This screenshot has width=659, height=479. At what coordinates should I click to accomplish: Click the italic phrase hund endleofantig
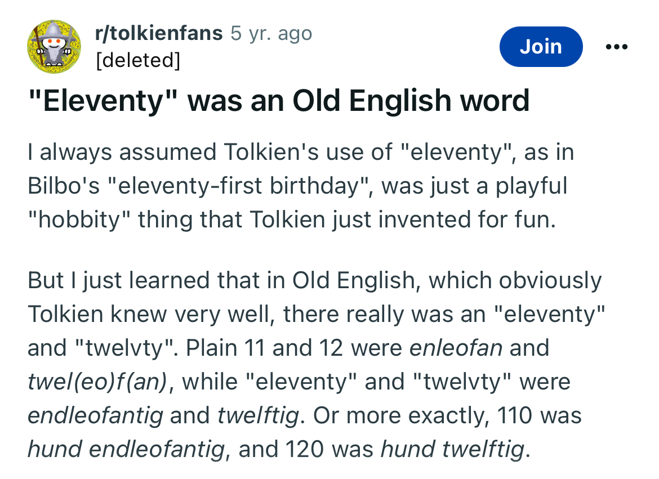tap(126, 449)
